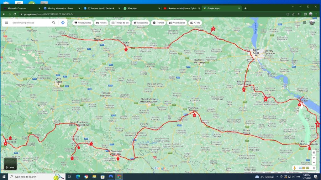Viewport: 321px width, 180px height.
Task: Launch Microsoft Edge from taskbar
Action: [x=78, y=177]
